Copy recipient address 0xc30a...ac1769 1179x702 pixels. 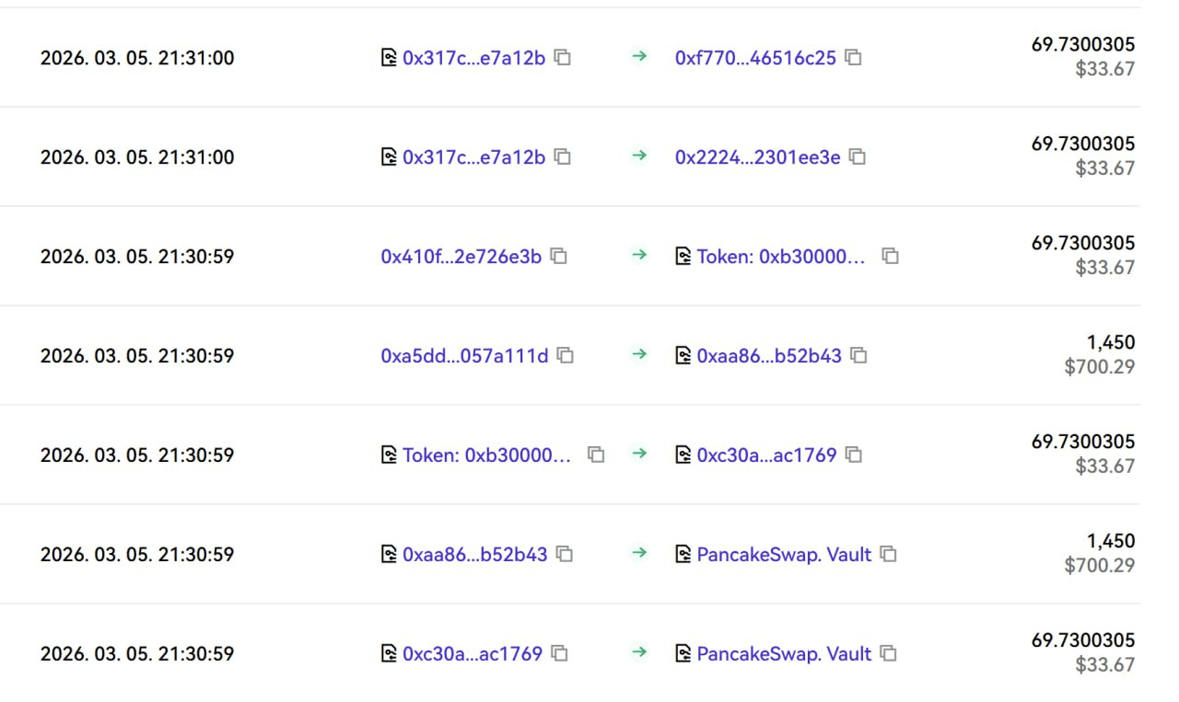click(x=854, y=455)
